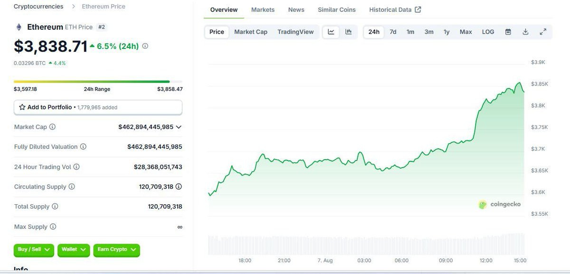The image size is (570, 274).
Task: Click the star icon on Add to Portfolio
Action: click(22, 107)
